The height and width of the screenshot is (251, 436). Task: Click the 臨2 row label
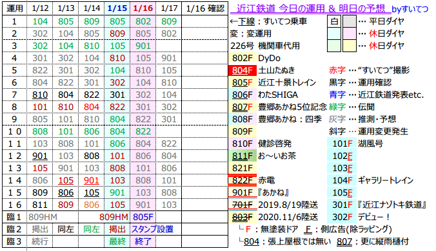pos(14,229)
